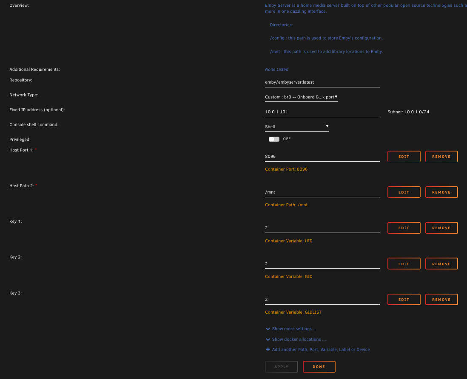Edit the GIDLIST variable under Key 3

404,299
